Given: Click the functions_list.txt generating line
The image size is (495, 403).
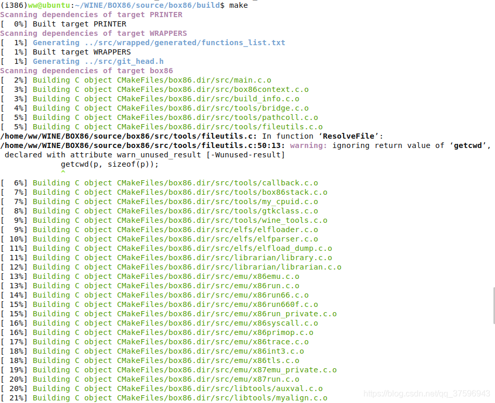Looking at the screenshot, I should tap(142, 43).
